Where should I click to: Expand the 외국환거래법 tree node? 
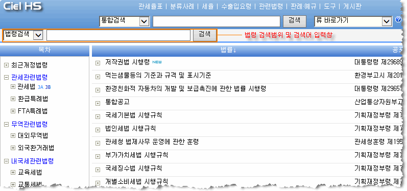[13, 148]
